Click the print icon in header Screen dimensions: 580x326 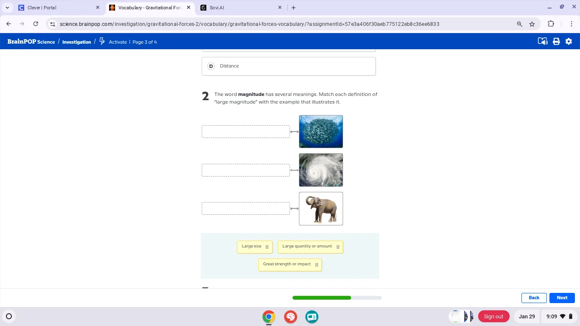click(556, 41)
